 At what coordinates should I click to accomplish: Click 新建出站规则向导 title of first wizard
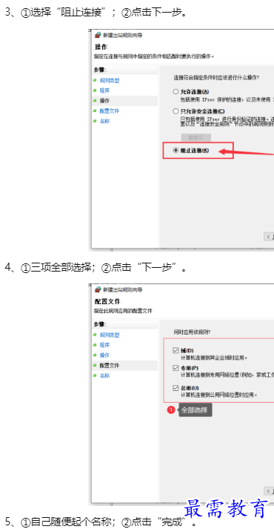tap(123, 35)
